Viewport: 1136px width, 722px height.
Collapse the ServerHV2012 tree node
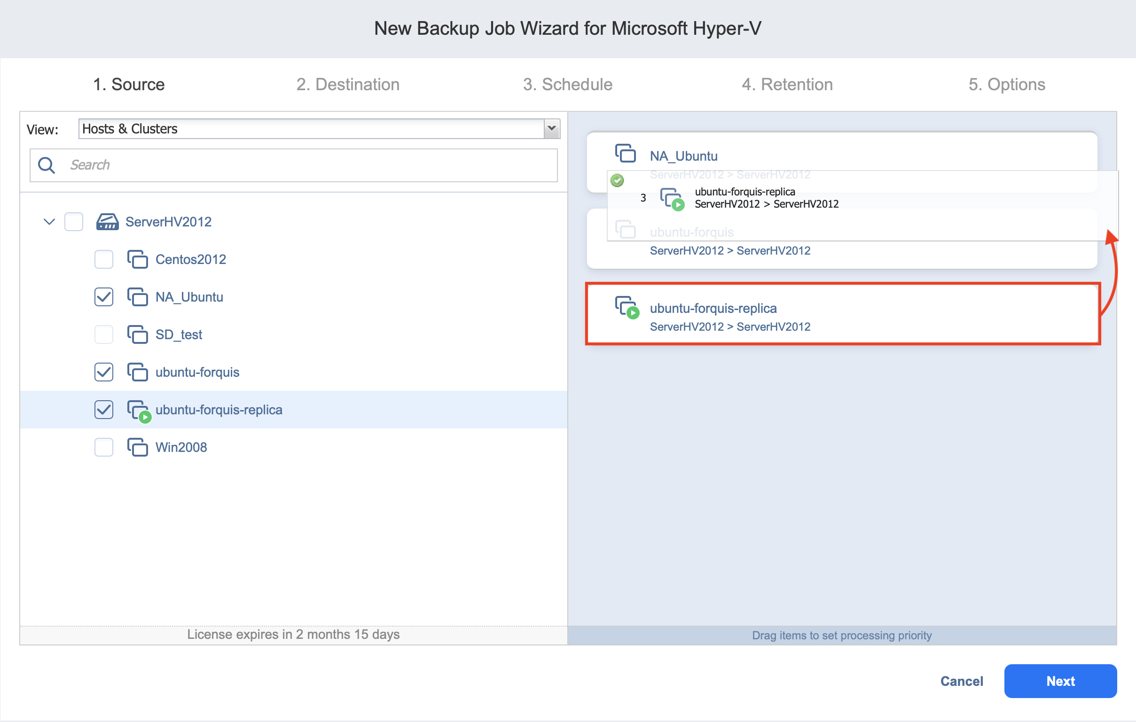(49, 222)
